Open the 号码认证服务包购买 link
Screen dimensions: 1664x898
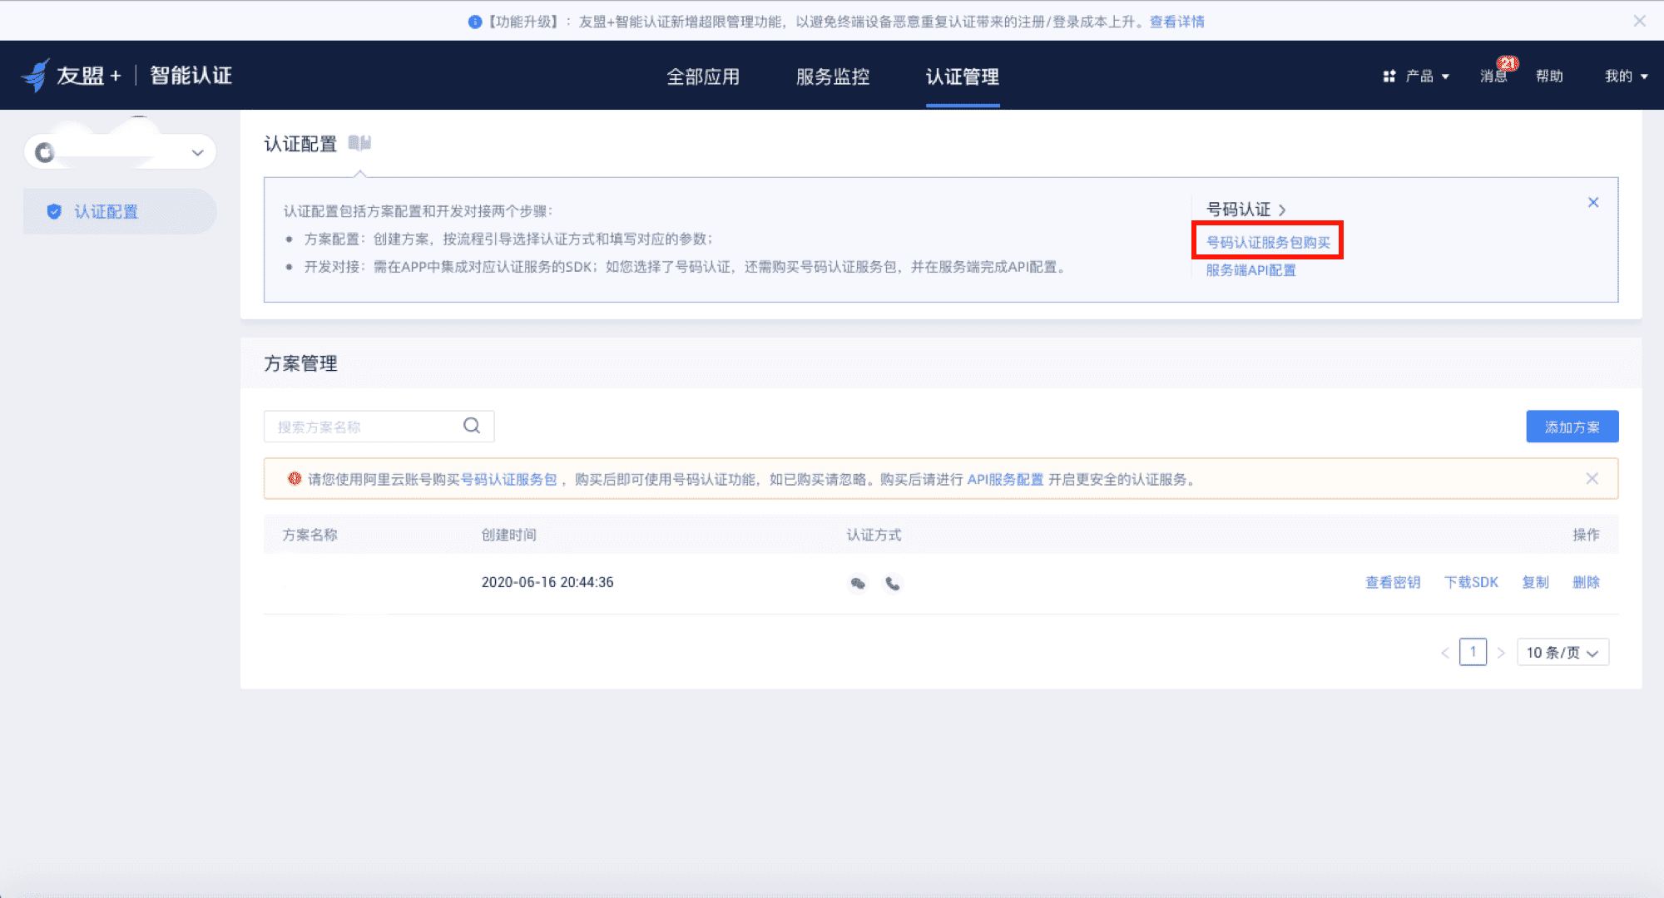pyautogui.click(x=1268, y=242)
